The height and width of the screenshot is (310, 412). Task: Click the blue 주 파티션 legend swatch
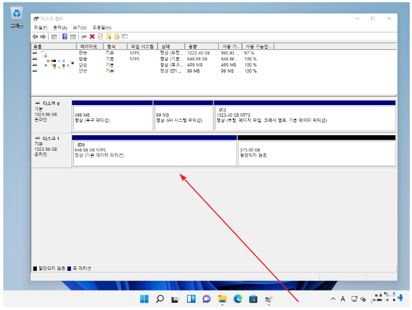69,269
